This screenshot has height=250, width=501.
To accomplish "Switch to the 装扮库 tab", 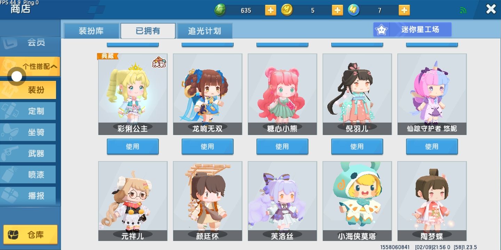I will (91, 31).
